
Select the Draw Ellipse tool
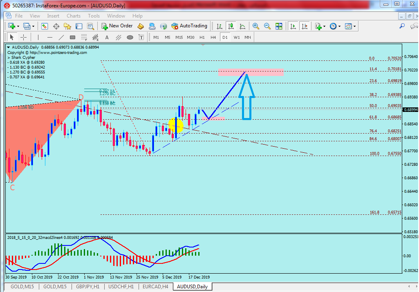(130, 38)
